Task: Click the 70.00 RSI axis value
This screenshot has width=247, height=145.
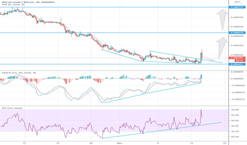Action: click(x=235, y=110)
